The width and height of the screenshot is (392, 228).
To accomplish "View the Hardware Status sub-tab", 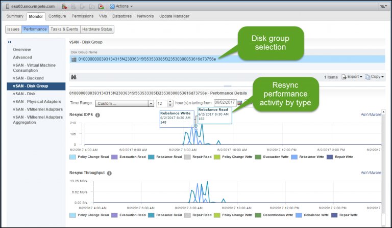I will pos(97,29).
